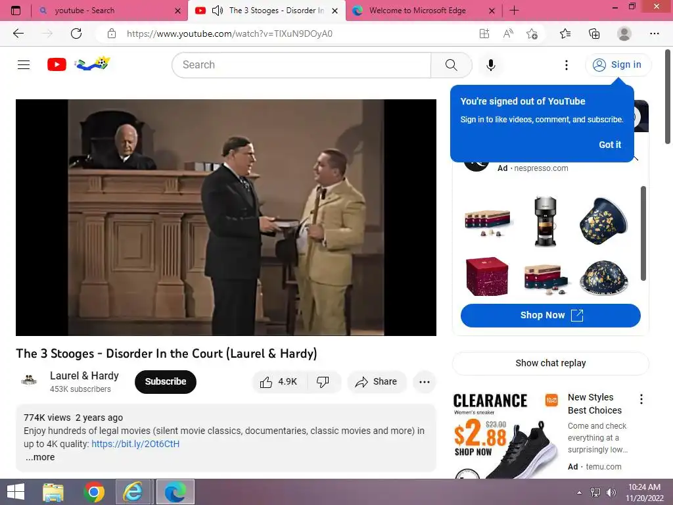Image resolution: width=673 pixels, height=505 pixels.
Task: Show hidden system tray icons
Action: click(x=579, y=493)
